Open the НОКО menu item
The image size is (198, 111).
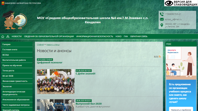(118, 37)
